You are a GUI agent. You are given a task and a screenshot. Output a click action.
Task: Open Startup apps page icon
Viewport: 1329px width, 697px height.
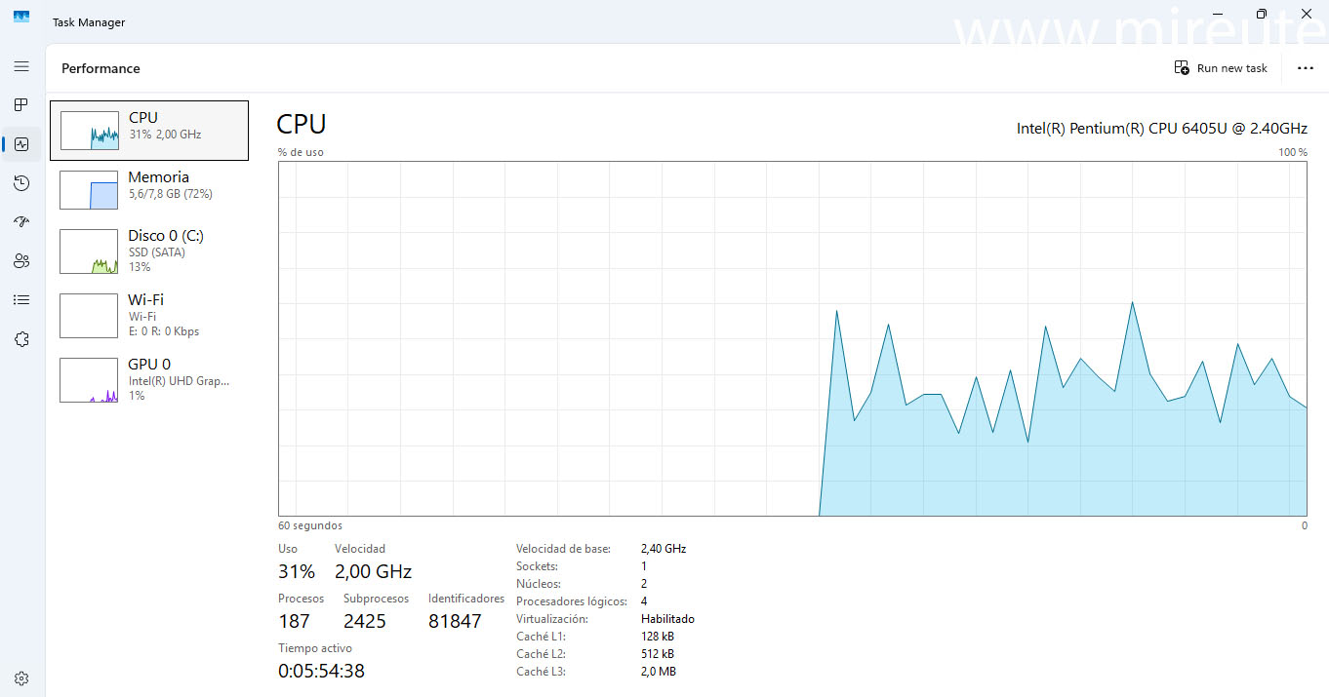point(21,222)
